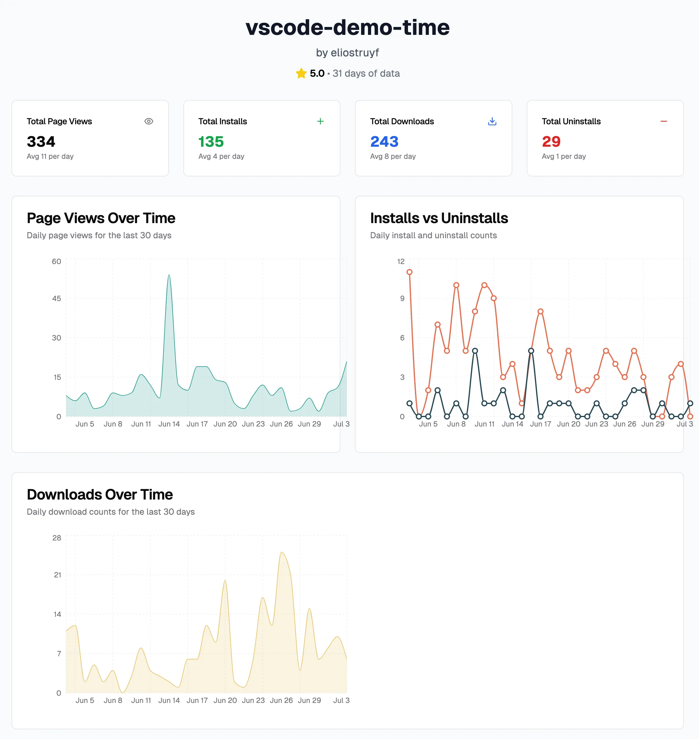This screenshot has width=699, height=739.
Task: Click the Installs vs Uninstalls heading
Action: point(439,218)
